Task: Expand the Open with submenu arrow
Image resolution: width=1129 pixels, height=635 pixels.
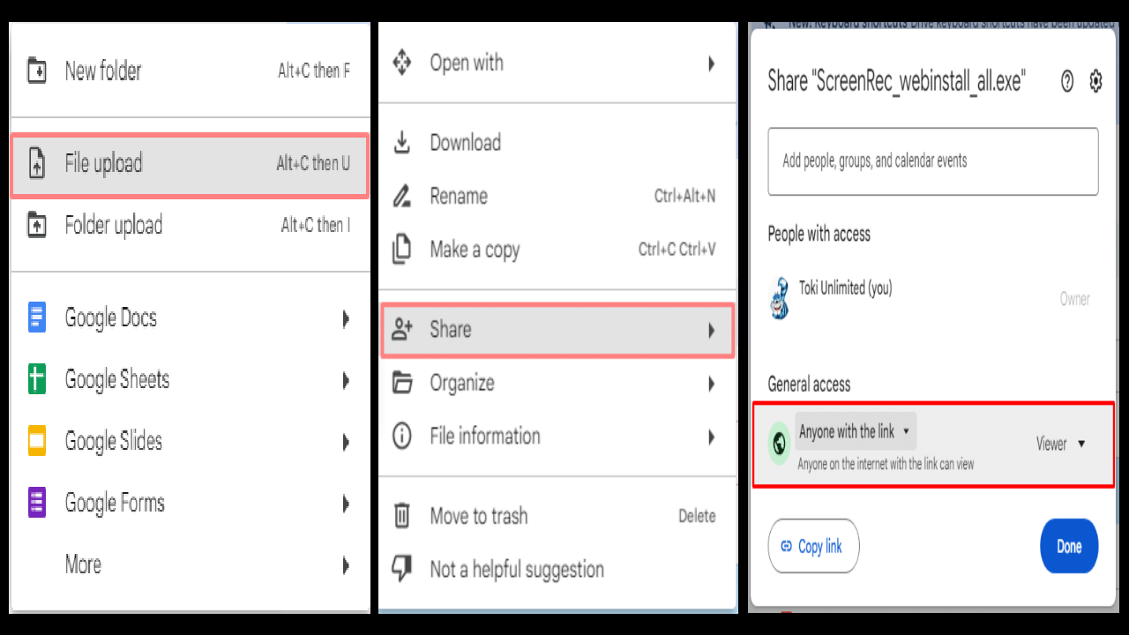Action: pyautogui.click(x=711, y=63)
